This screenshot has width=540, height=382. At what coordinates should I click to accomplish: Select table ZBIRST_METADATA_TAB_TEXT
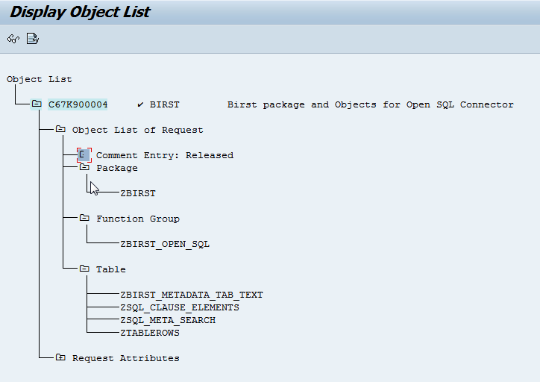(x=191, y=295)
